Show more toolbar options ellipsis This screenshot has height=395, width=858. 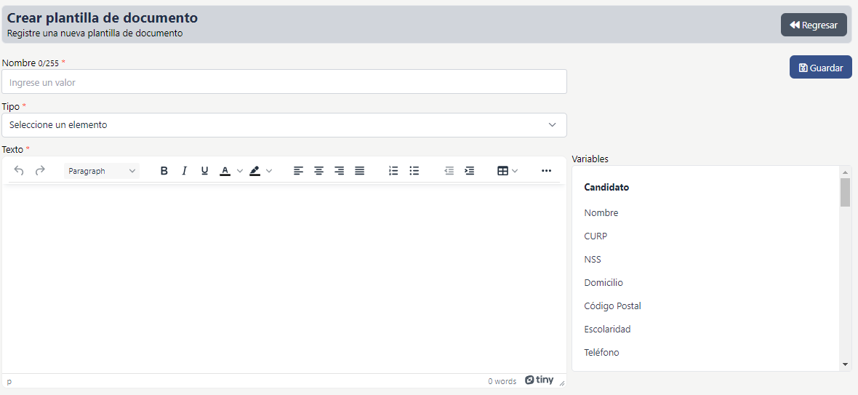[546, 171]
